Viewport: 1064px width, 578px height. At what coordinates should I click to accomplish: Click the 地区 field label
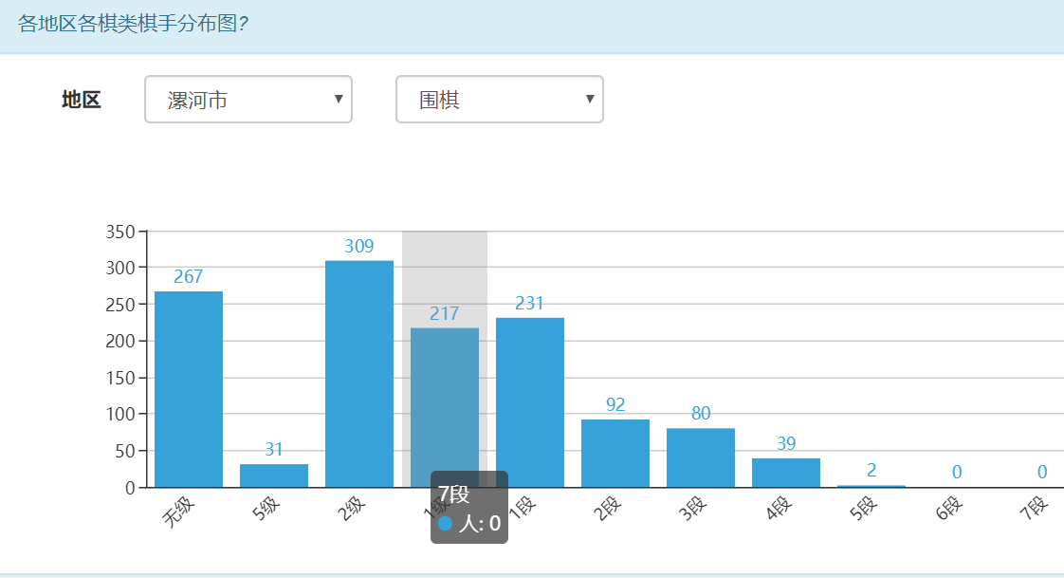coord(82,100)
